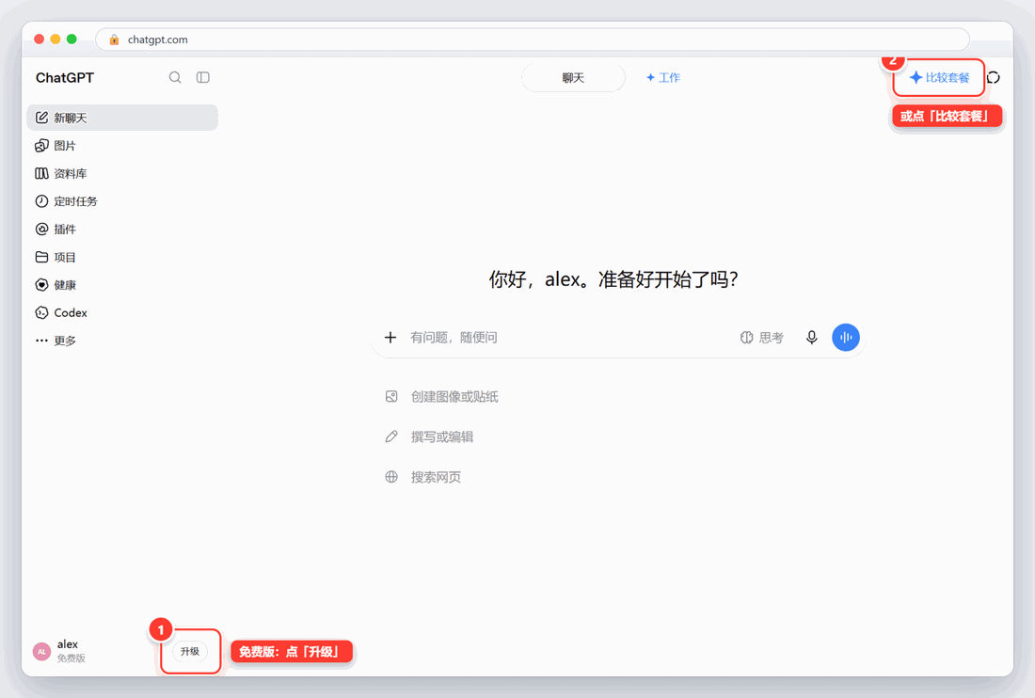This screenshot has height=698, width=1035.
Task: Collapse sidebar with the panel toggle icon
Action: point(202,77)
